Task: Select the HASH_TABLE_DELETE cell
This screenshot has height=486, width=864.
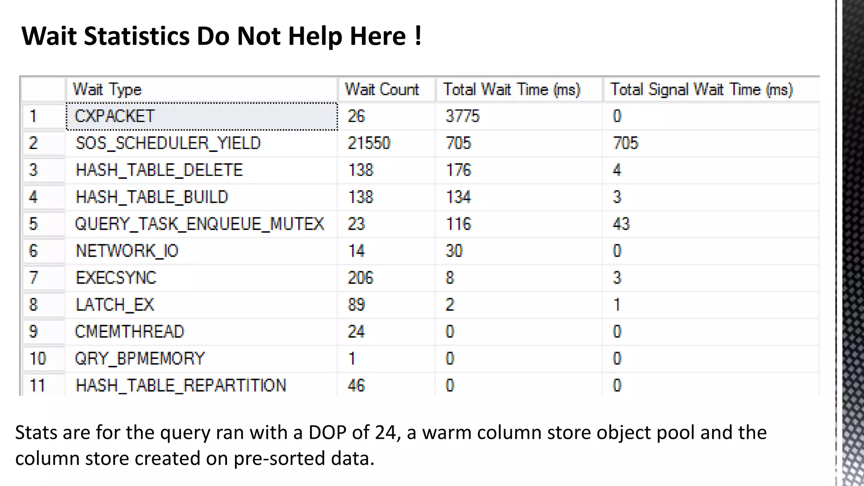Action: click(x=202, y=170)
